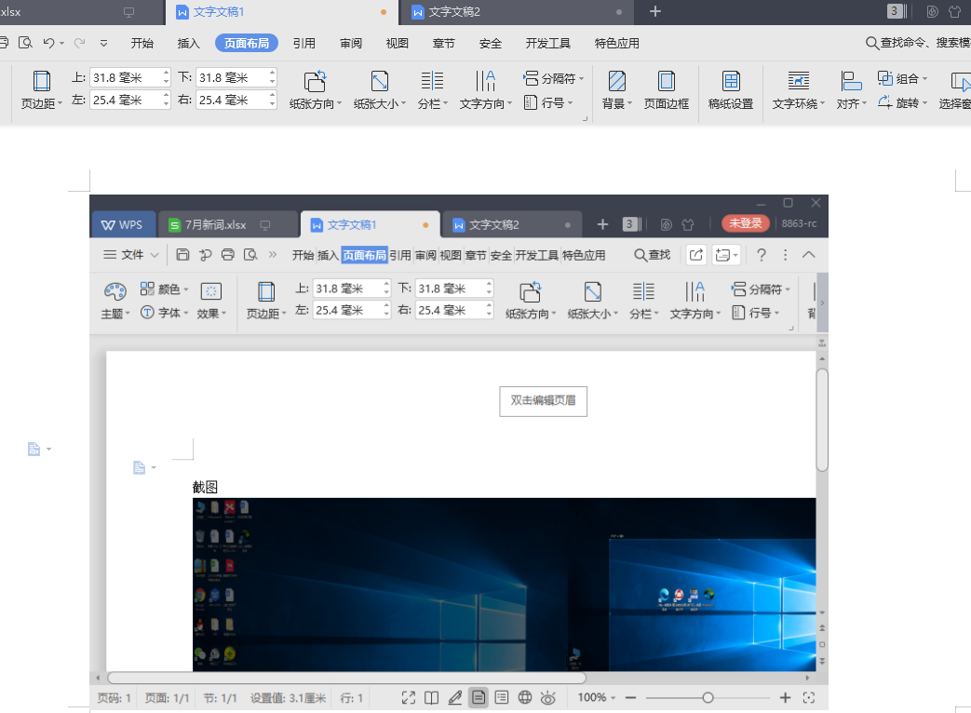Collapse the ribbon with the embedded window's chevron arrow
Viewport: 971px width, 713px height.
pyautogui.click(x=809, y=254)
